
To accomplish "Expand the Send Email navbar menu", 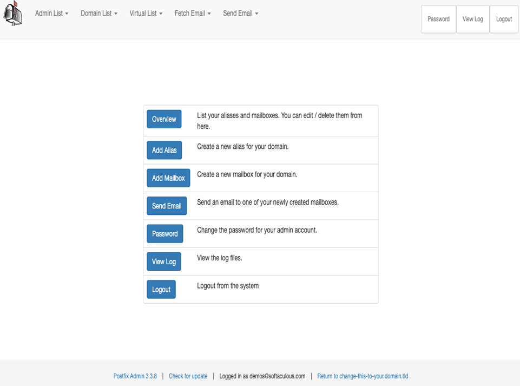I will (x=240, y=14).
